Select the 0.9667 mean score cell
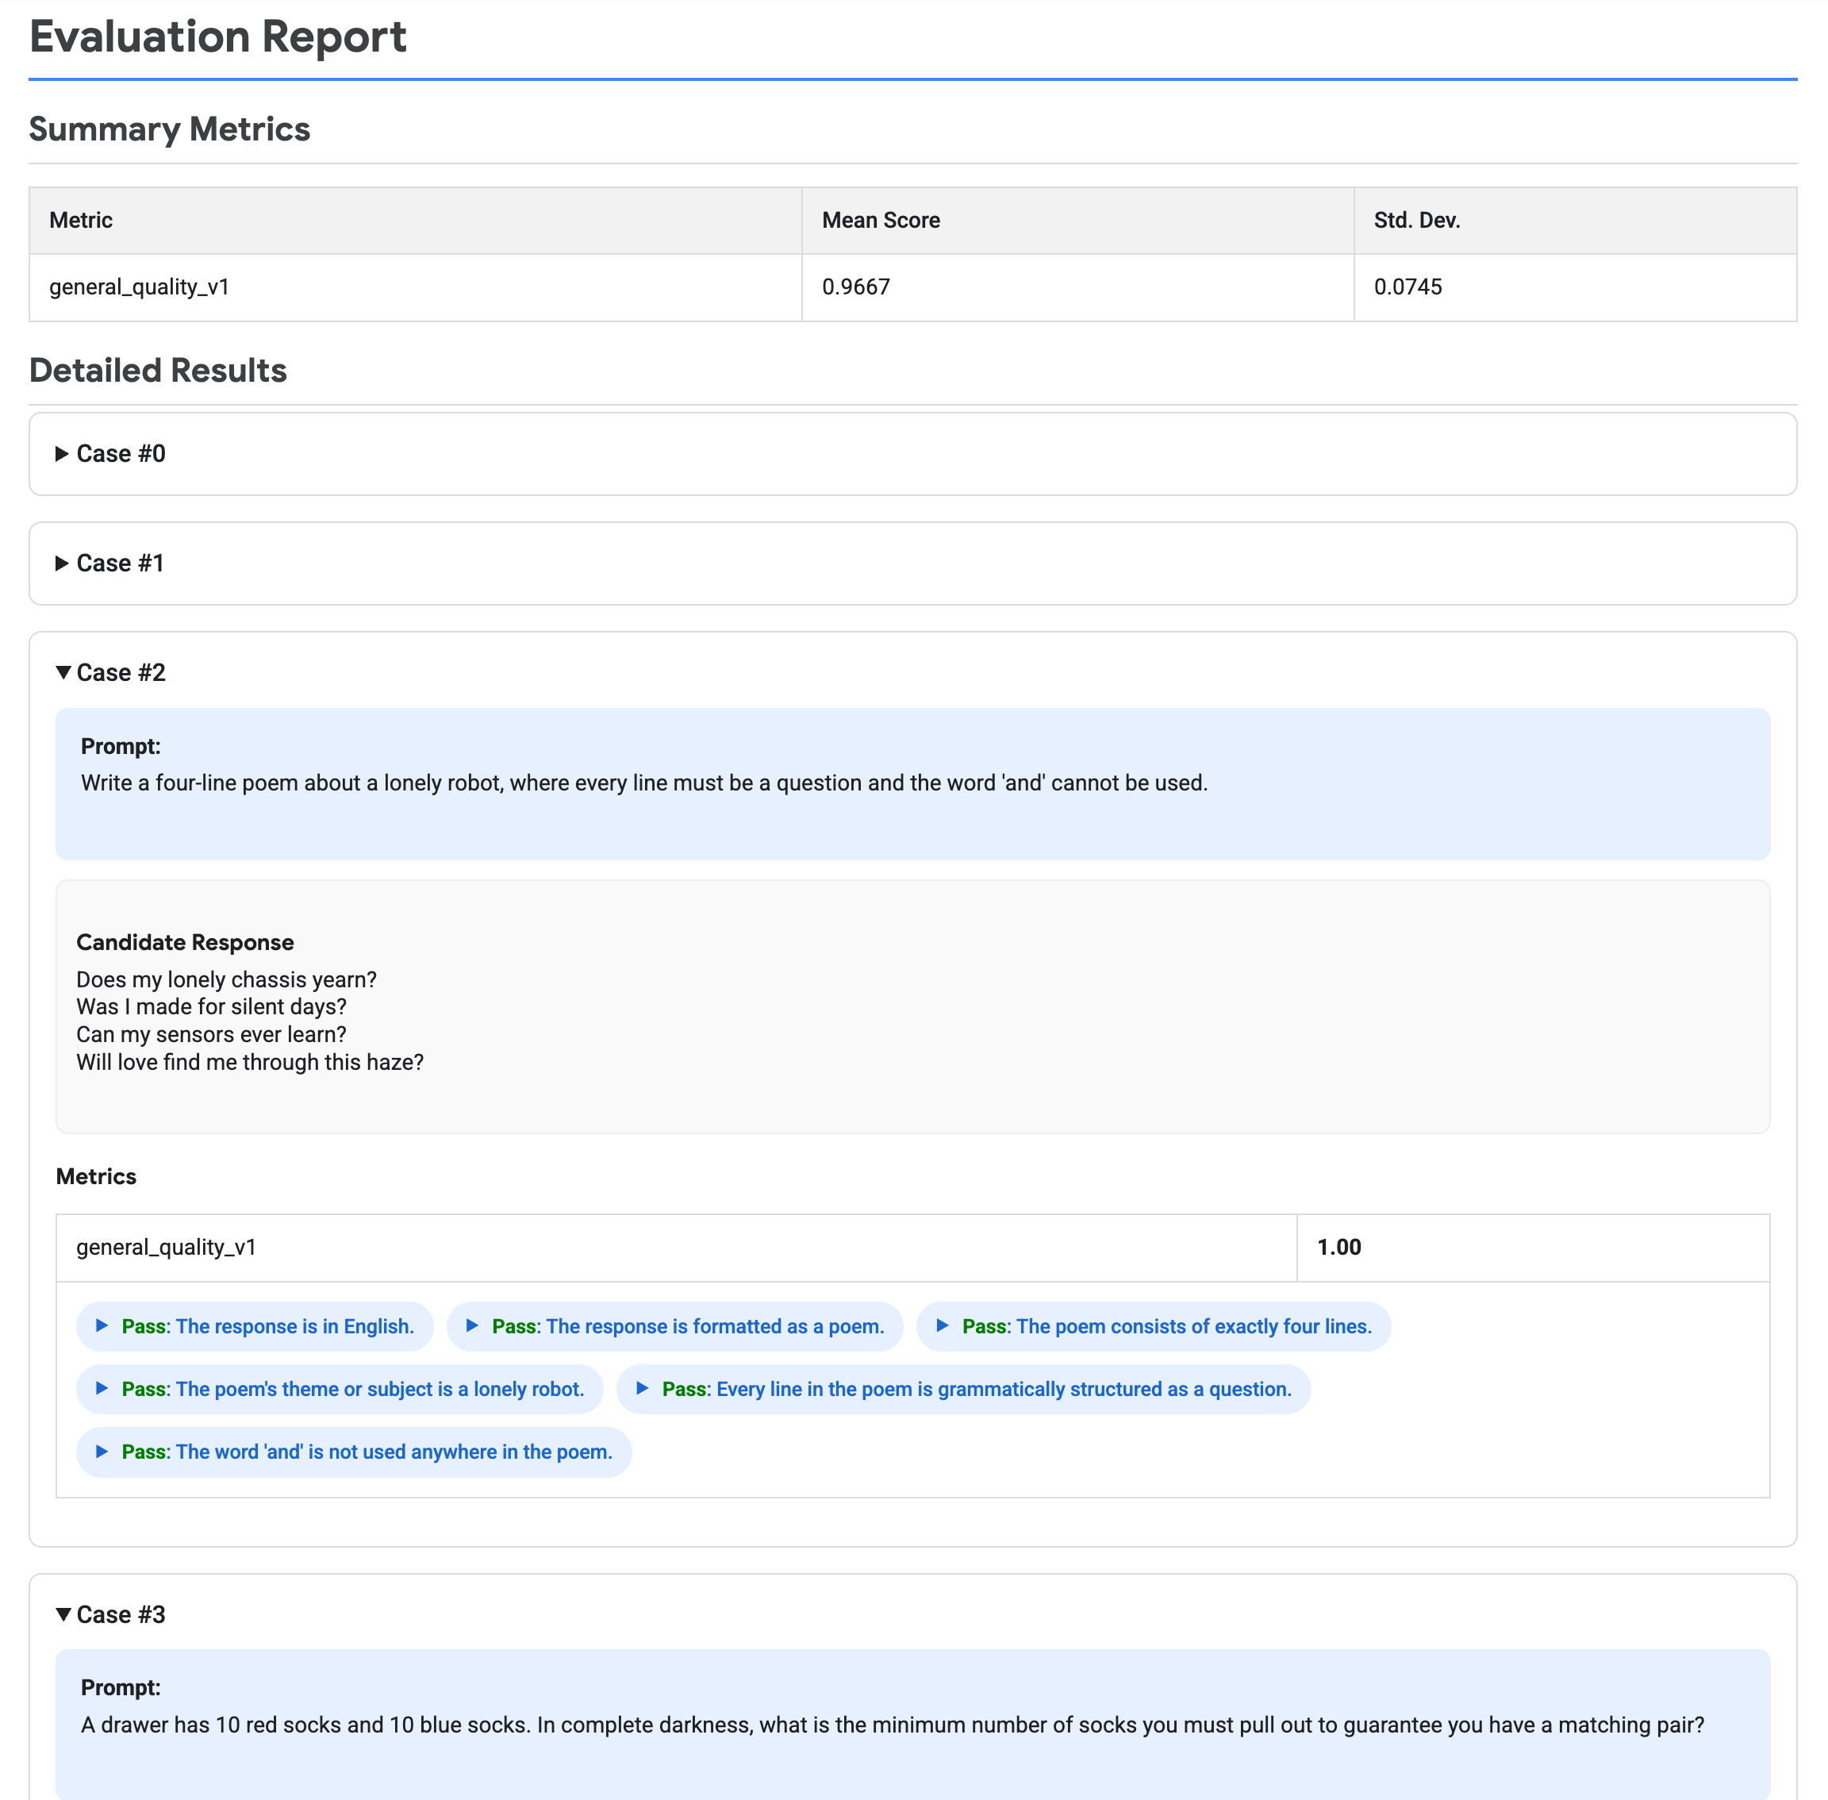The height and width of the screenshot is (1800, 1828). [855, 287]
